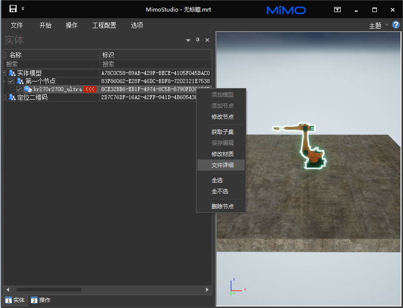
Task: Toggle the checkbox for 实体模型
Action: [x=4, y=73]
